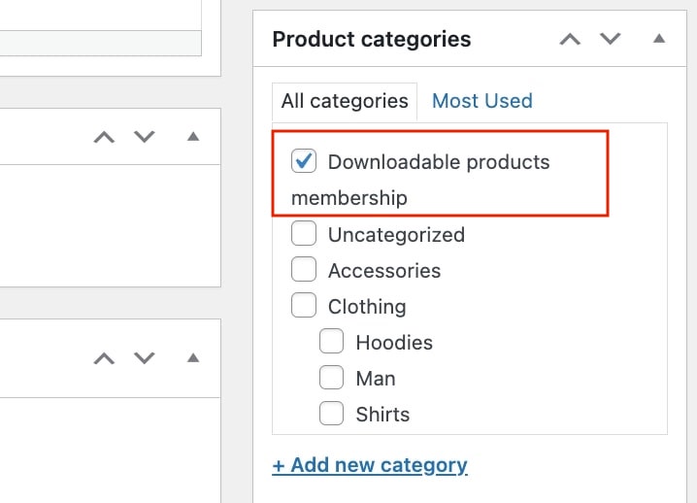Click move-down arrow on lower left panel
This screenshot has width=697, height=503.
point(144,358)
